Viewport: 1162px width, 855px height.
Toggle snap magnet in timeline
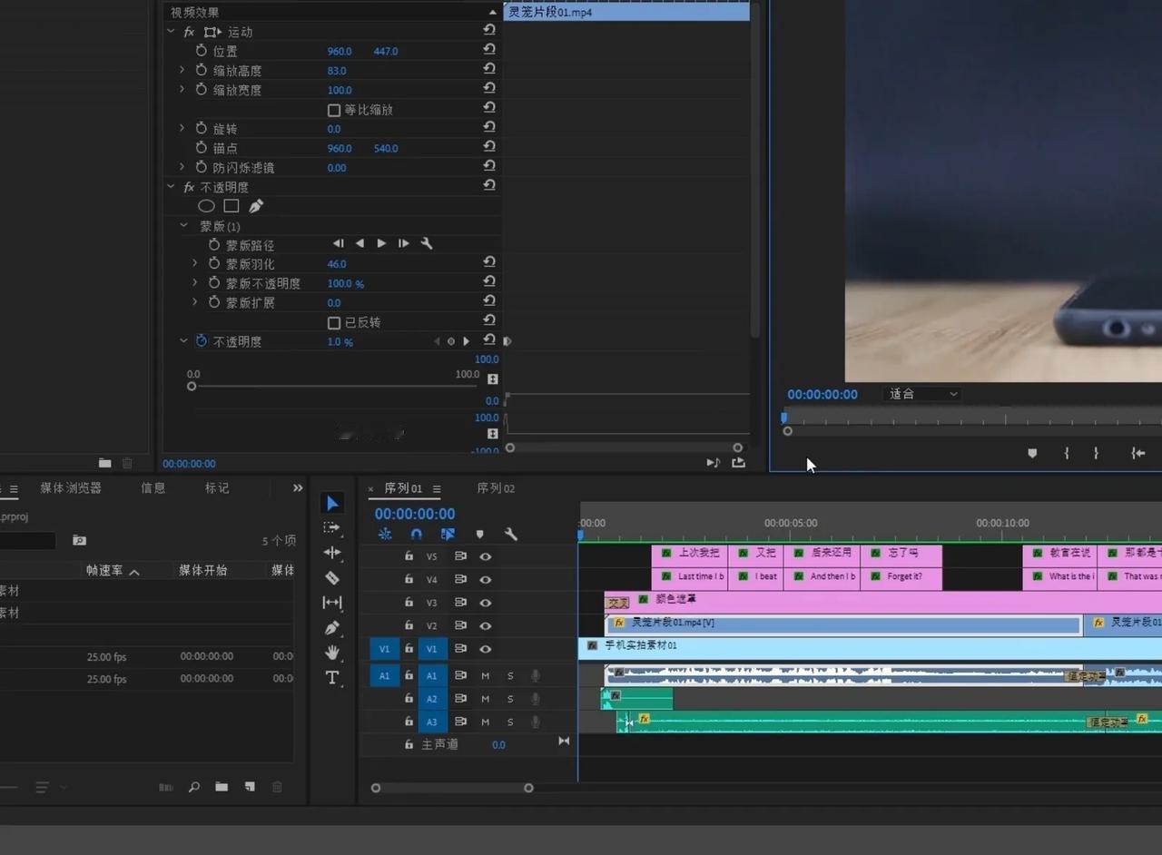(416, 535)
